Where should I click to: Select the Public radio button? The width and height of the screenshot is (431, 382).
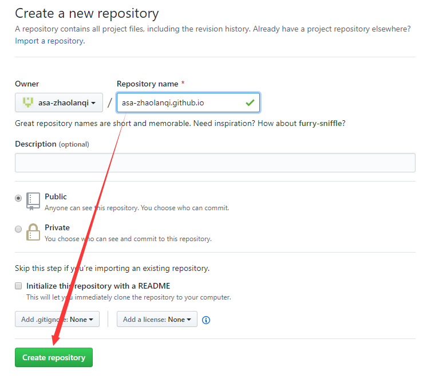click(x=18, y=198)
